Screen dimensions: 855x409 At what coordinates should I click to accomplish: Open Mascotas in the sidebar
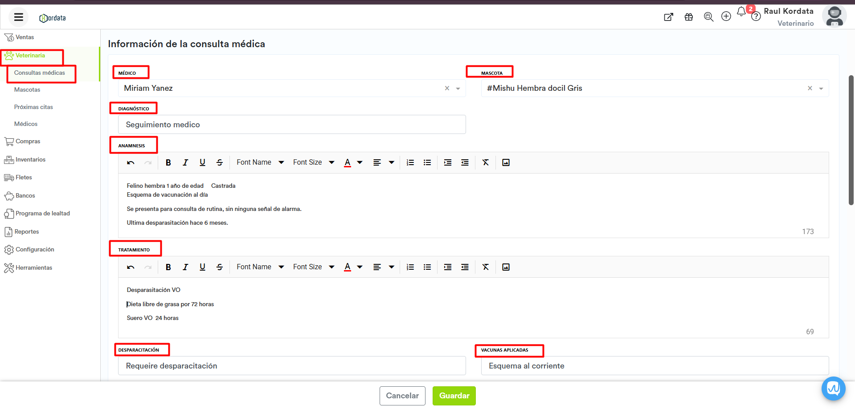coord(27,89)
